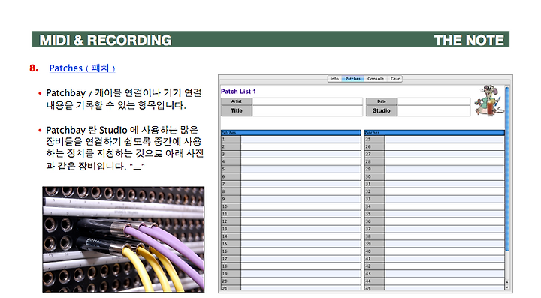Screen dimensions: 541x298
Task: Click the Patch List 1 title
Action: (x=238, y=92)
